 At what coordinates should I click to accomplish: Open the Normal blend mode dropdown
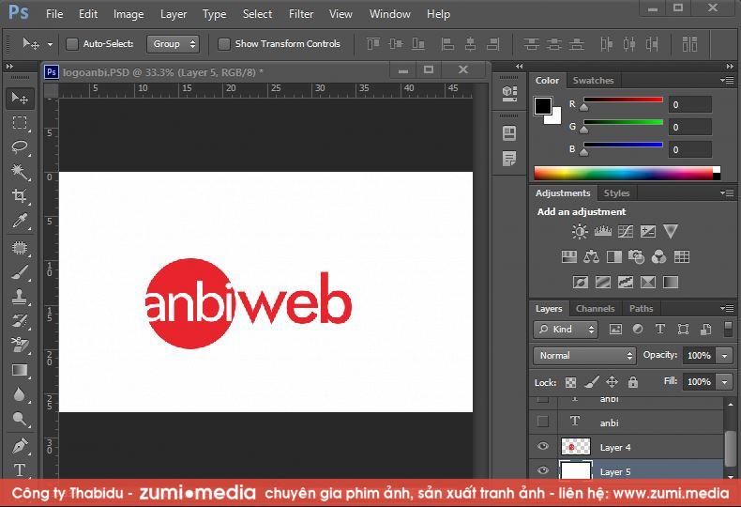(x=584, y=356)
